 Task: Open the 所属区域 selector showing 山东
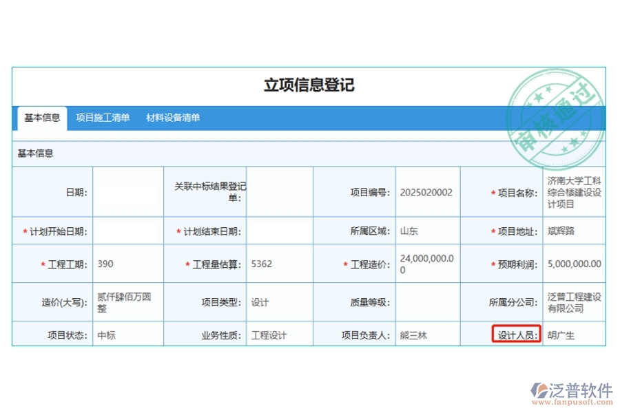tap(427, 231)
